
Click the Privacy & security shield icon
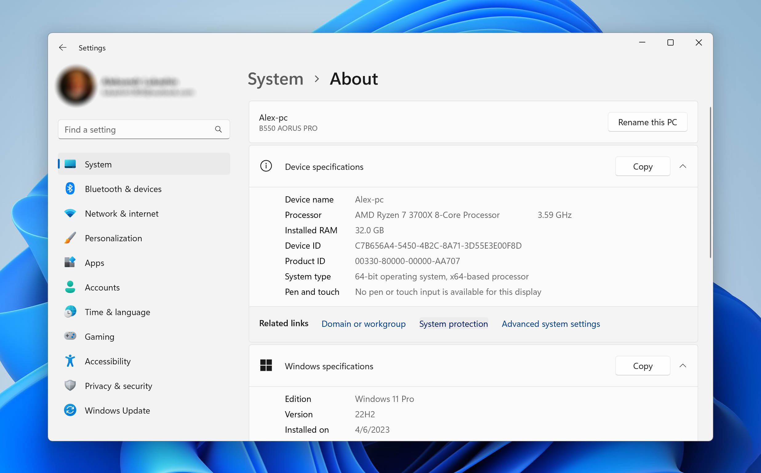coord(70,385)
